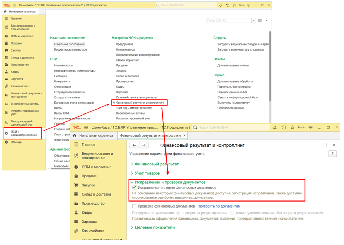
Task: Switch to Начальная страница tab in the front window
Action: point(93,135)
